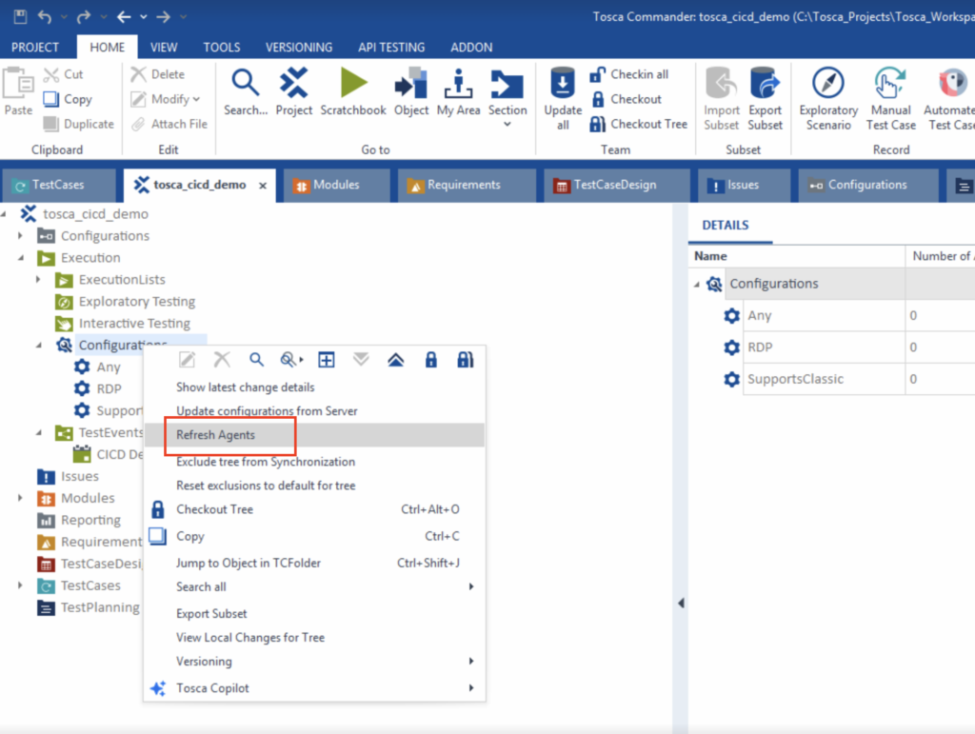Open the Search all submenu

pos(314,586)
